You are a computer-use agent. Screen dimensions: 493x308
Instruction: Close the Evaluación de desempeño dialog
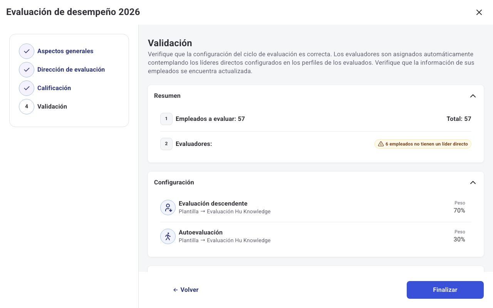pos(479,12)
